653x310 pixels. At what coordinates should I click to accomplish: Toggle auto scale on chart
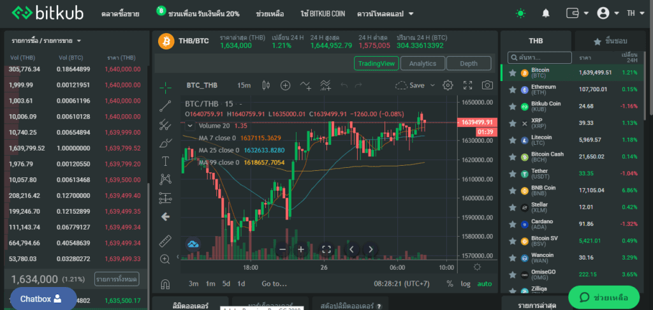pyautogui.click(x=485, y=284)
